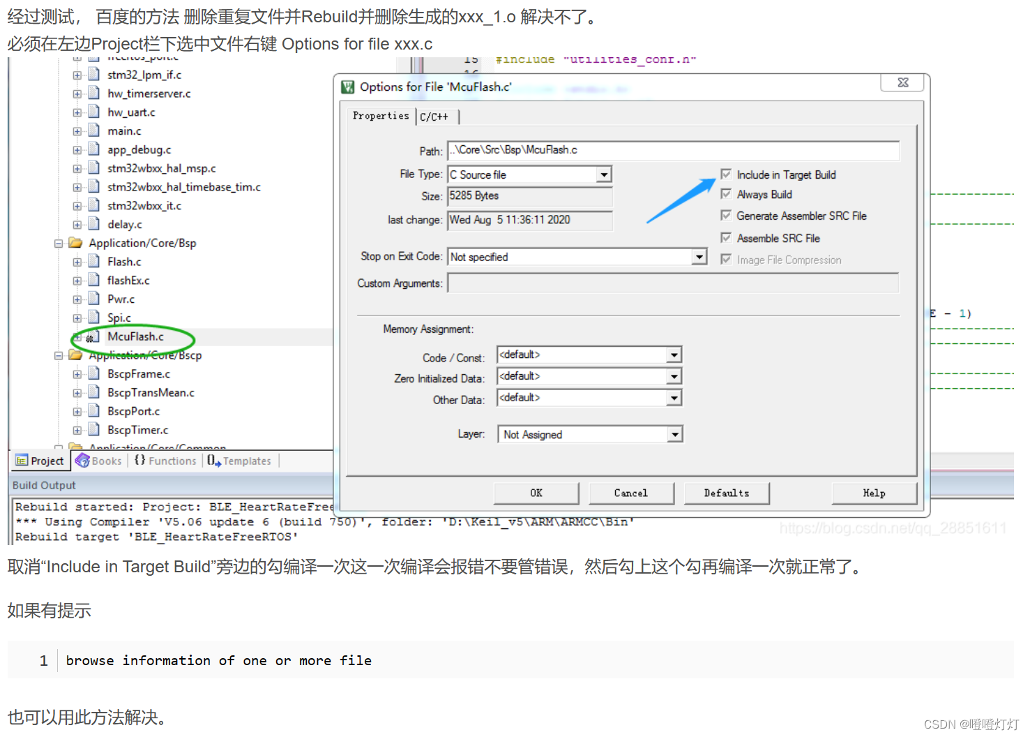Open the Layer dropdown

674,435
